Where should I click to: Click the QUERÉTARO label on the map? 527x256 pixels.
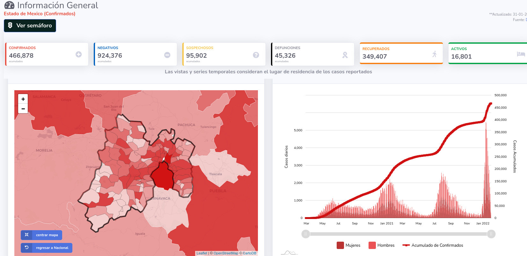point(90,96)
